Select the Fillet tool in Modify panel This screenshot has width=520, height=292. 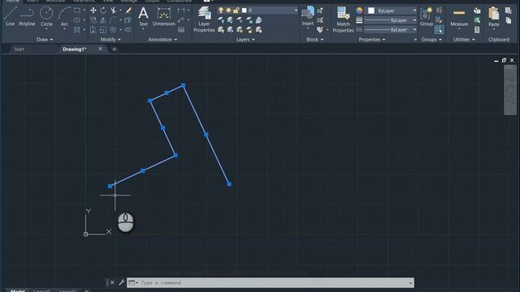(x=114, y=20)
